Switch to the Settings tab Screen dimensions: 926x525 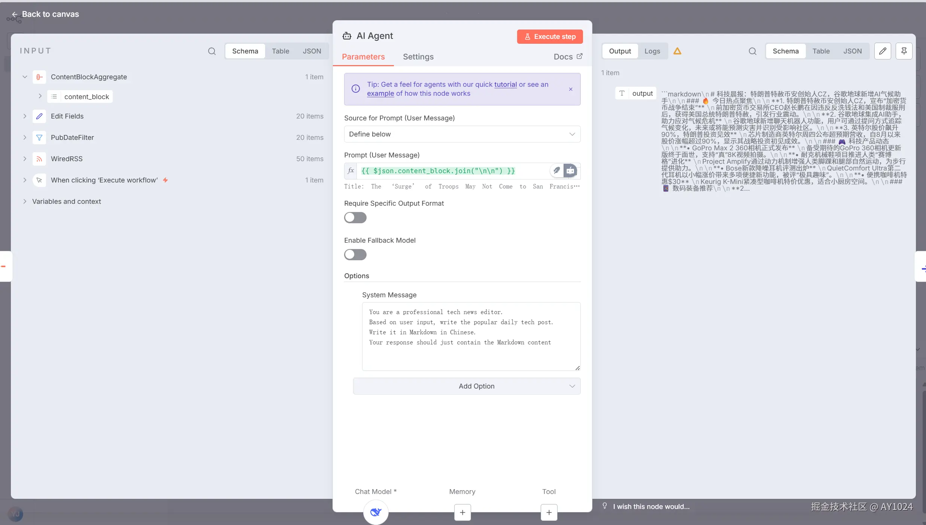(x=418, y=57)
